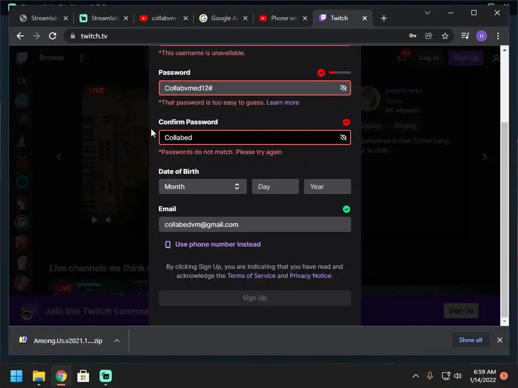Click the volume tray icon
The width and height of the screenshot is (518, 388).
coord(457,376)
